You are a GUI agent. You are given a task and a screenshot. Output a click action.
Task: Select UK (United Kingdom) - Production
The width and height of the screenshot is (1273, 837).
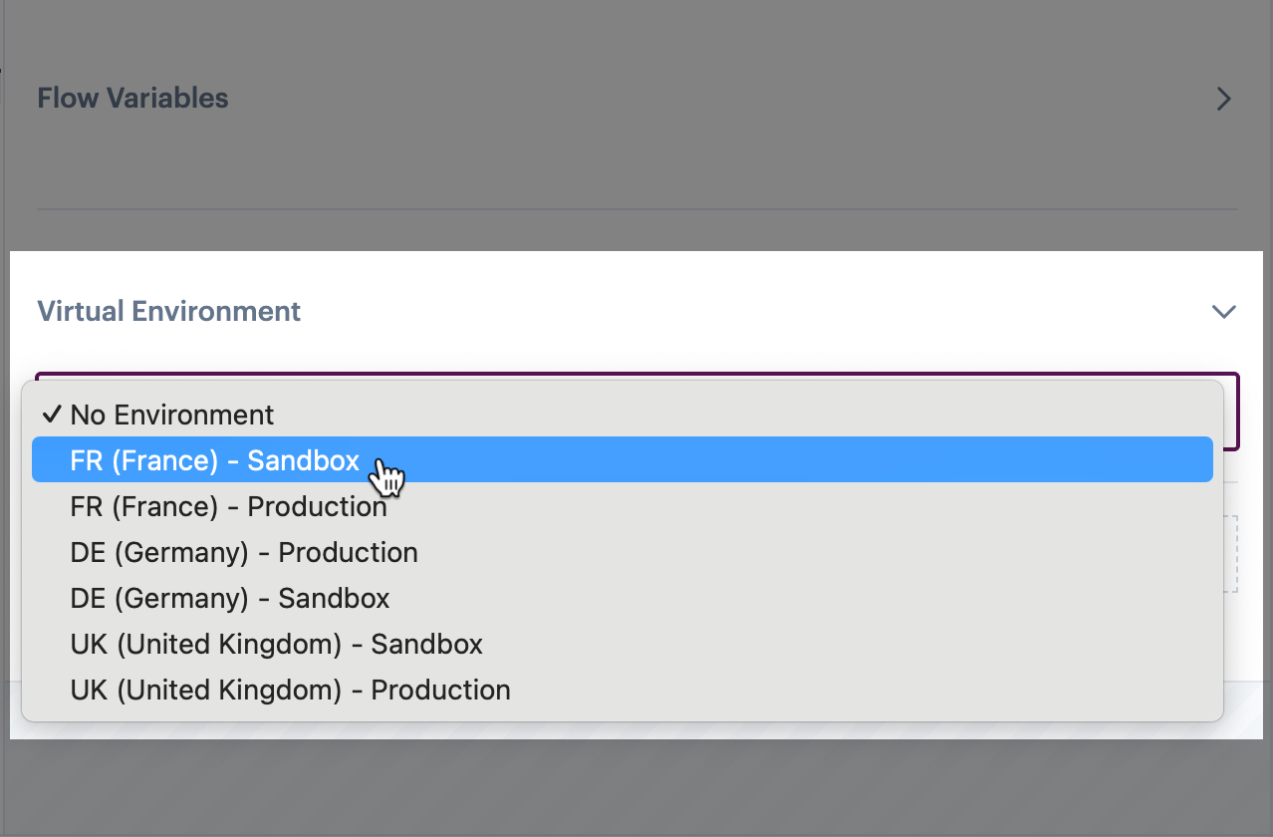(x=290, y=690)
